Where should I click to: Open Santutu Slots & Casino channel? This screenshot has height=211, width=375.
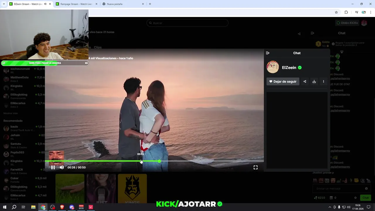click(x=23, y=145)
